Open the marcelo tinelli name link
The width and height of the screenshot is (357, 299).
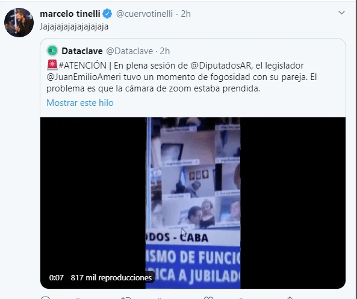tap(70, 14)
